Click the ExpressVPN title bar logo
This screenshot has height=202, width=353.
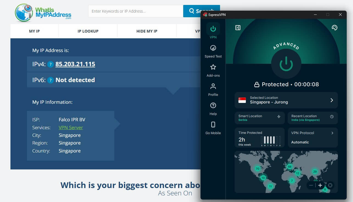click(205, 15)
